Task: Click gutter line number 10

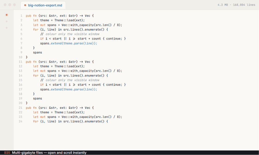Action: [x=20, y=57]
